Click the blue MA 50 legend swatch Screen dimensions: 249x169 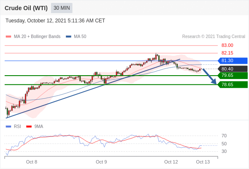pos(68,37)
